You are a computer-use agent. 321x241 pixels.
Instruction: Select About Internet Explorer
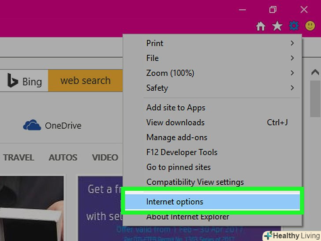coord(212,217)
